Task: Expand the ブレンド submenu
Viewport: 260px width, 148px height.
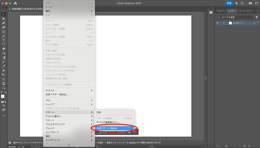Action: (x=69, y=128)
